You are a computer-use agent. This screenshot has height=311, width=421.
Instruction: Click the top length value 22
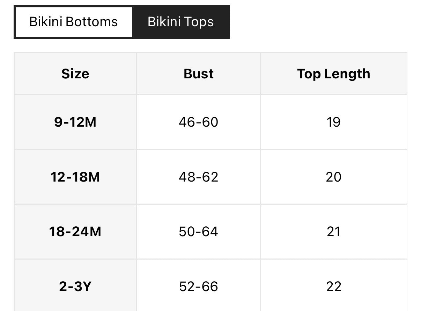point(333,287)
